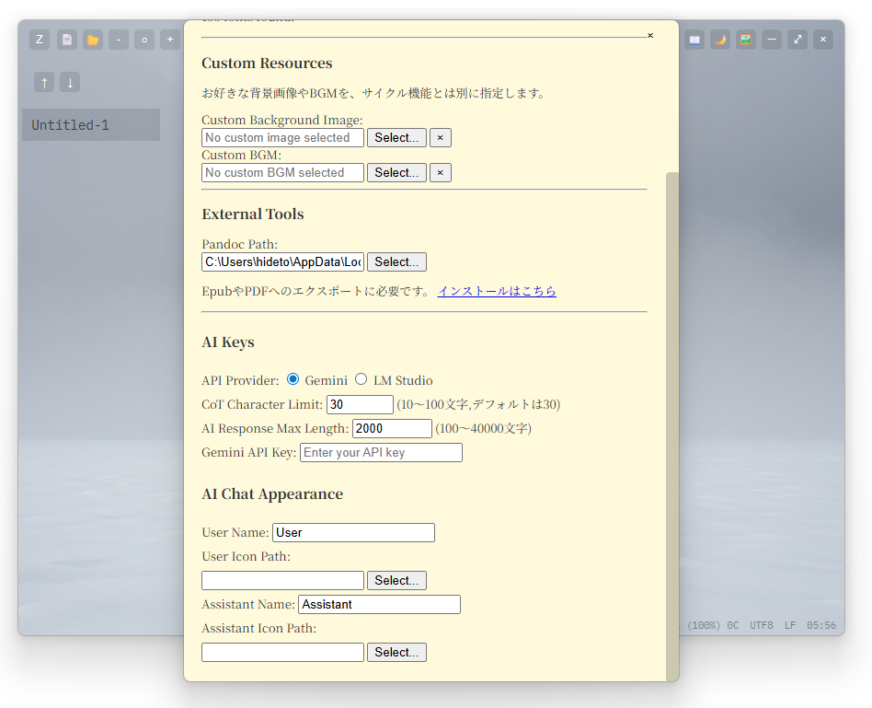The image size is (872, 708).
Task: Click the Assistant Icon Path field
Action: (x=282, y=652)
